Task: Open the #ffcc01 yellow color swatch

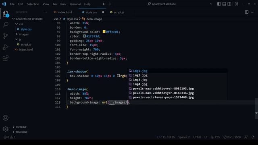Action: pyautogui.click(x=104, y=31)
